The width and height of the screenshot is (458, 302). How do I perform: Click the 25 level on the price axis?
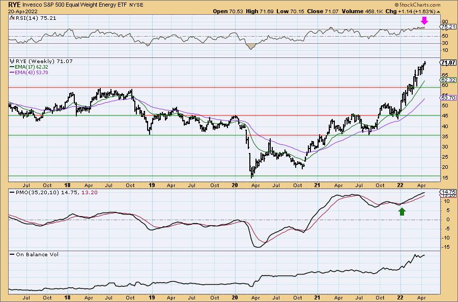(x=445, y=157)
